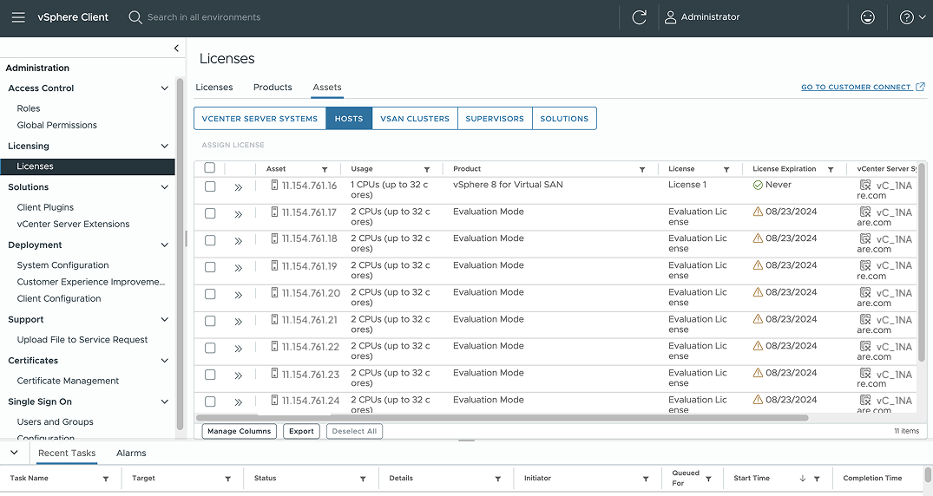This screenshot has height=496, width=933.
Task: Check the box for host 11.154.761.16
Action: 210,186
